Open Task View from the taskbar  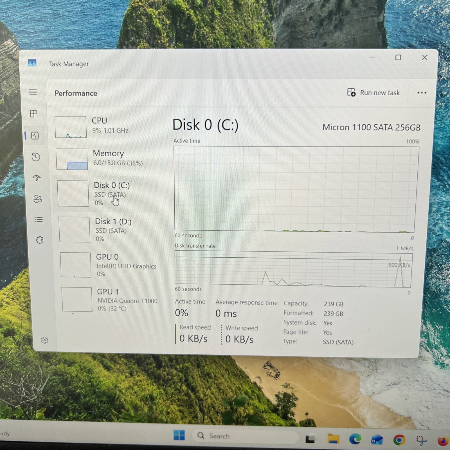(310, 439)
